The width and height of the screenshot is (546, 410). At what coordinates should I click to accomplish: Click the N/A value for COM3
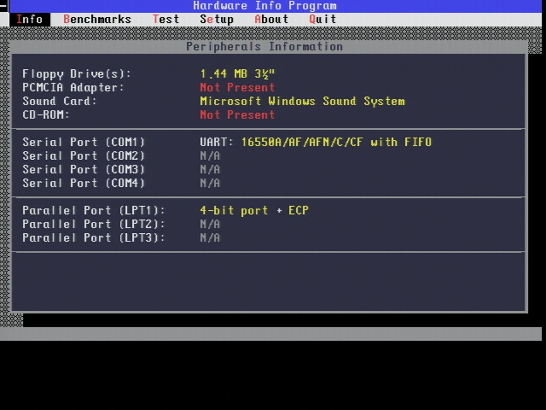(x=210, y=169)
